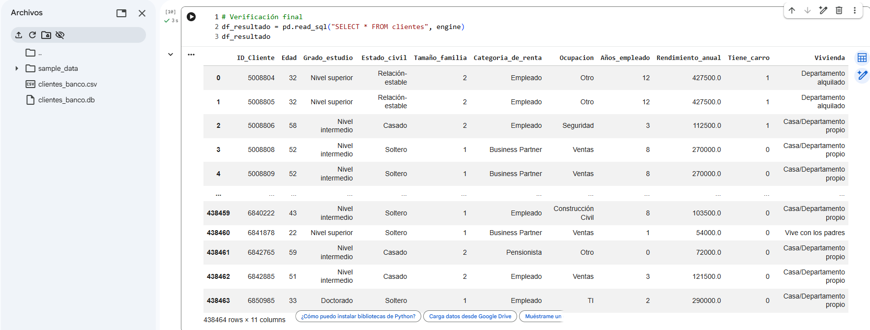
Task: Click 'Carga datos desde Google Drive' suggestion
Action: (470, 316)
